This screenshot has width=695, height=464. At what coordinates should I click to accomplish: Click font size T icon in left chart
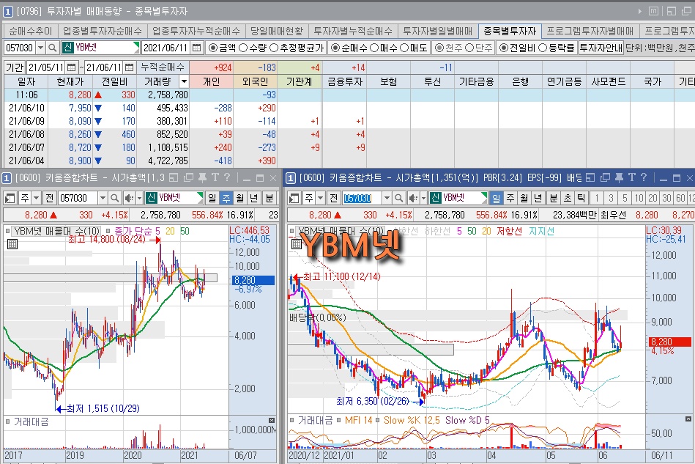pos(215,178)
